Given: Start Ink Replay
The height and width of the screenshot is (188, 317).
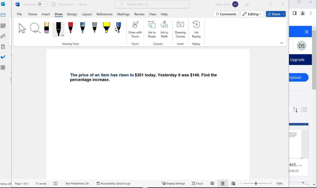Looking at the screenshot, I should tap(196, 29).
